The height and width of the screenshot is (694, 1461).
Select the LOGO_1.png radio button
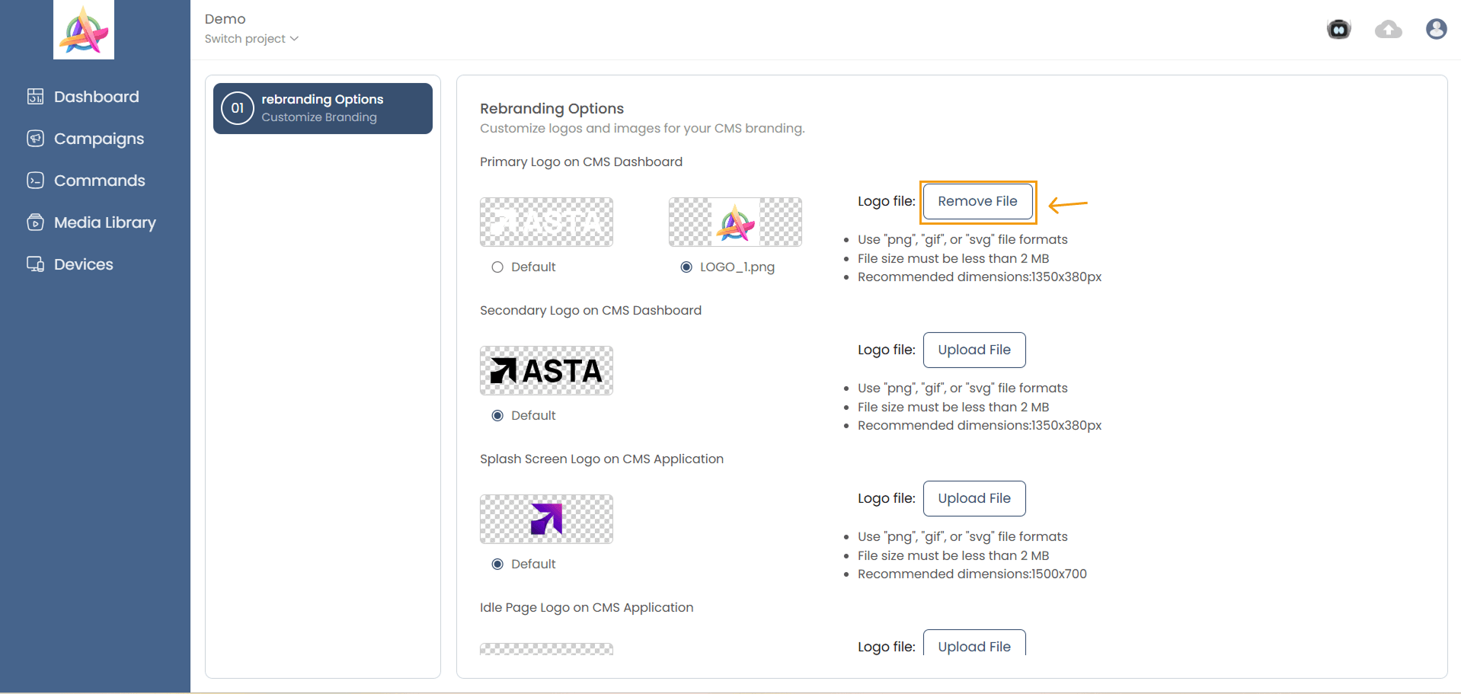click(686, 267)
